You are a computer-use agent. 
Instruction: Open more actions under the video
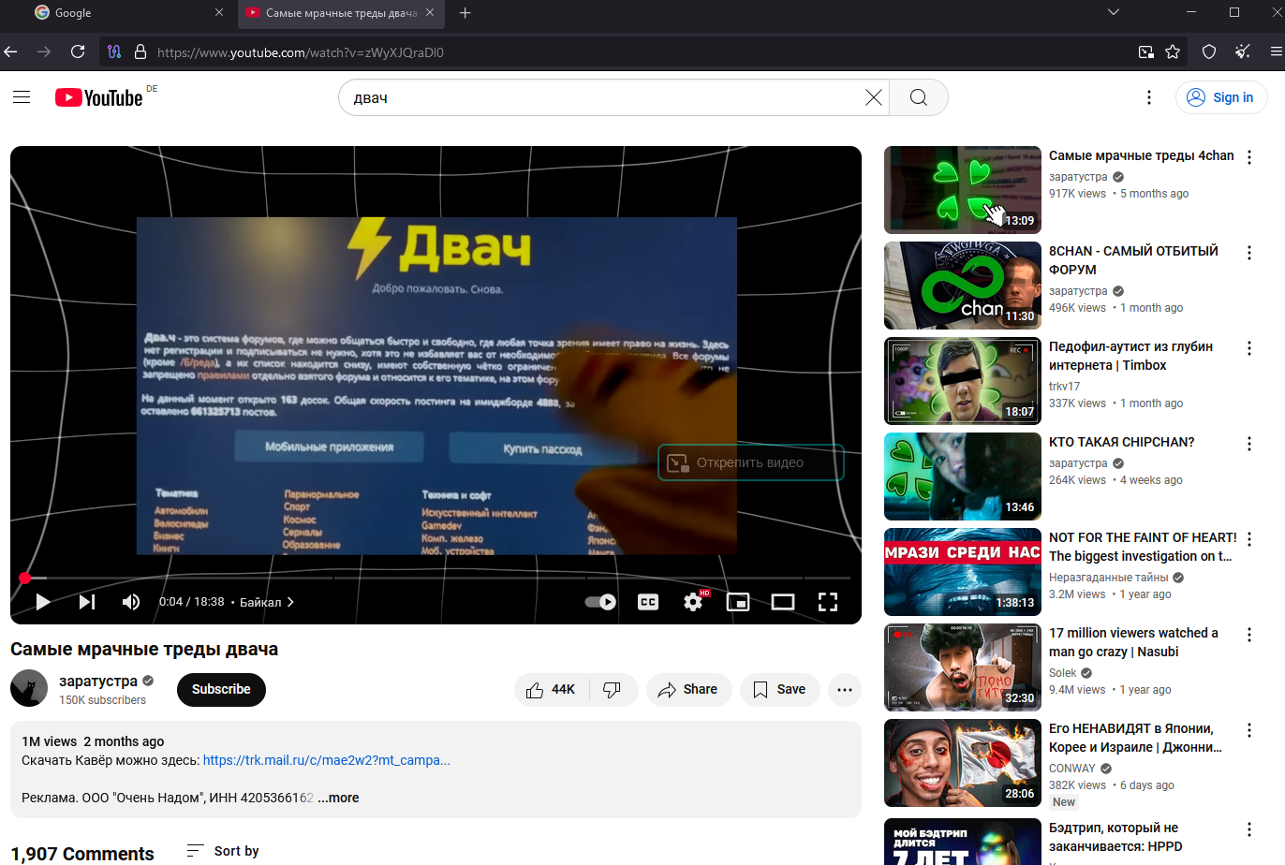click(844, 690)
